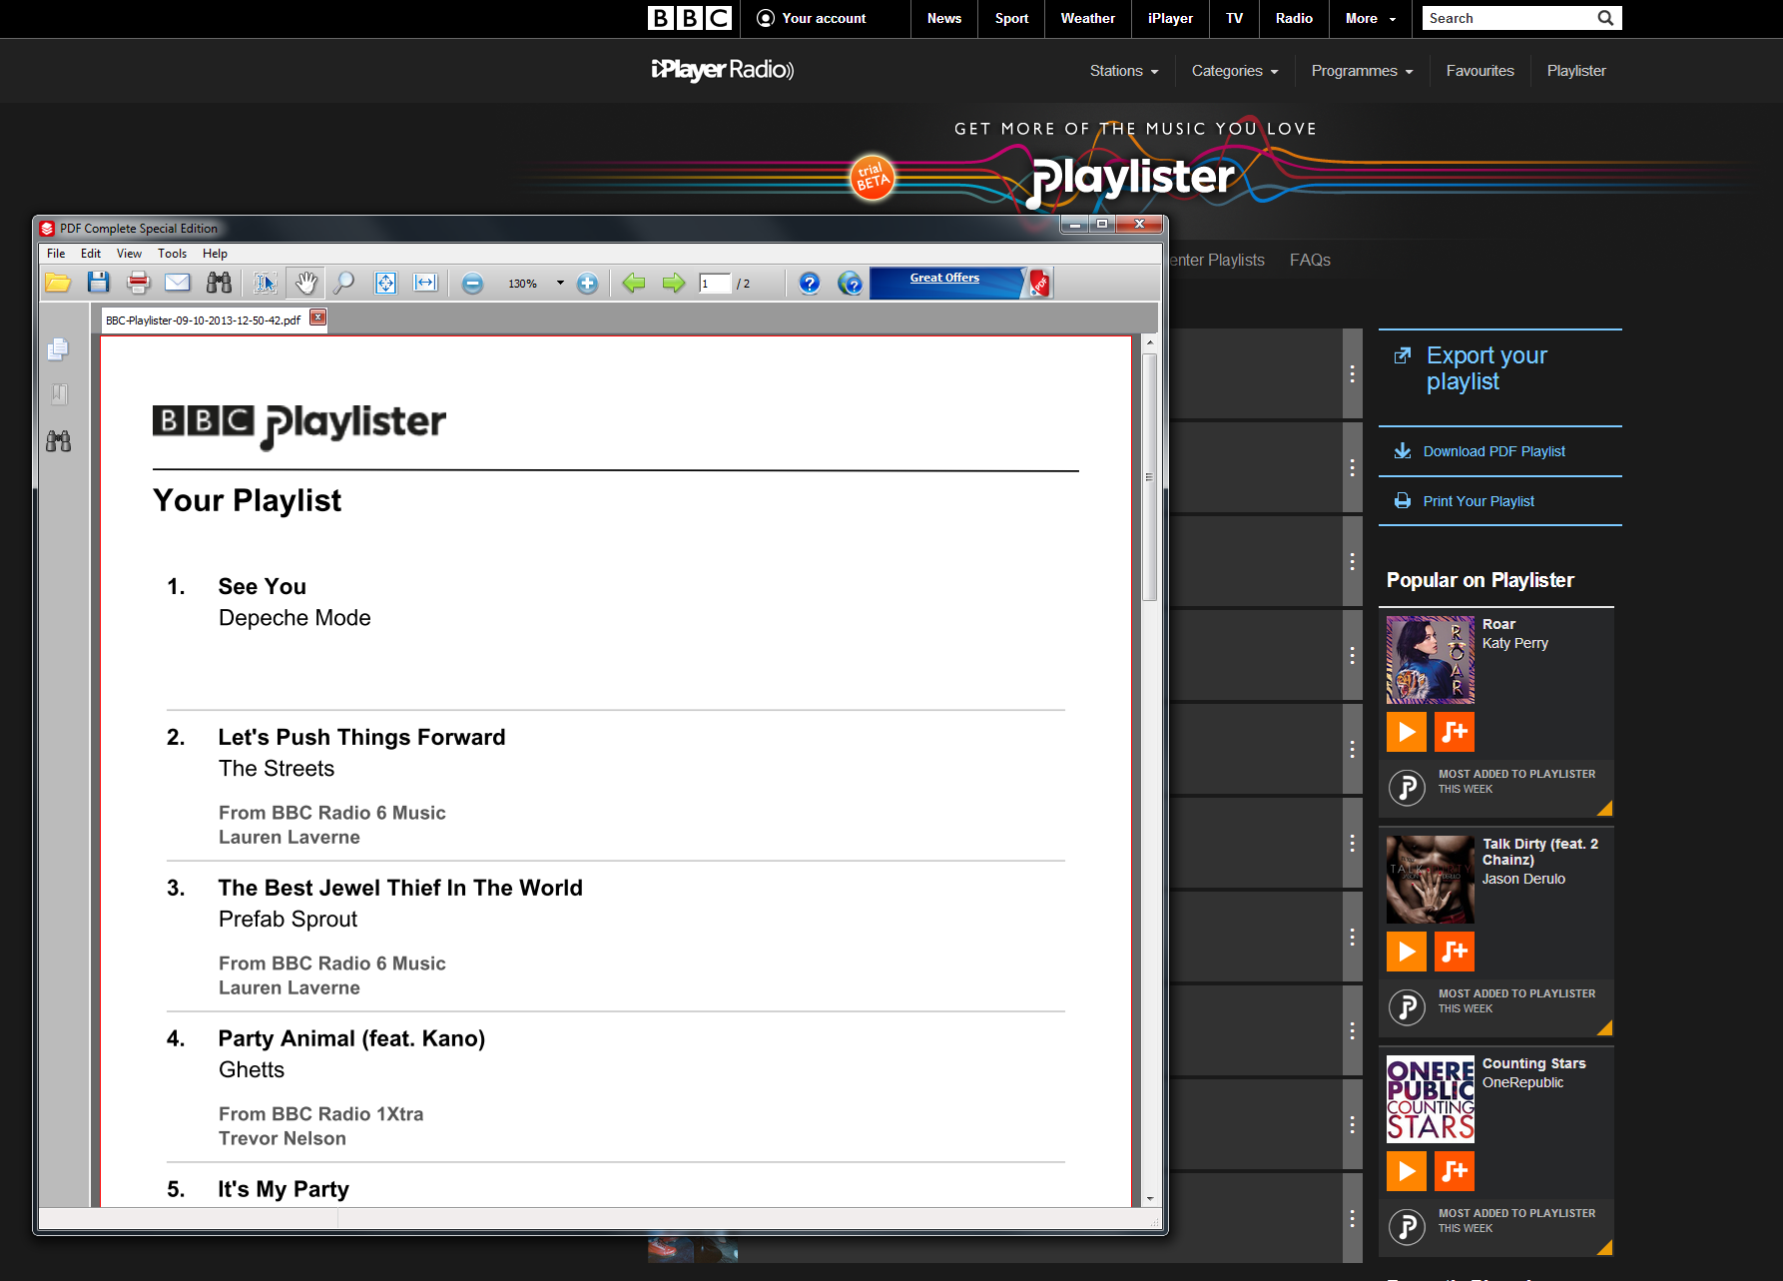Expand the Stations dropdown

[x=1124, y=71]
